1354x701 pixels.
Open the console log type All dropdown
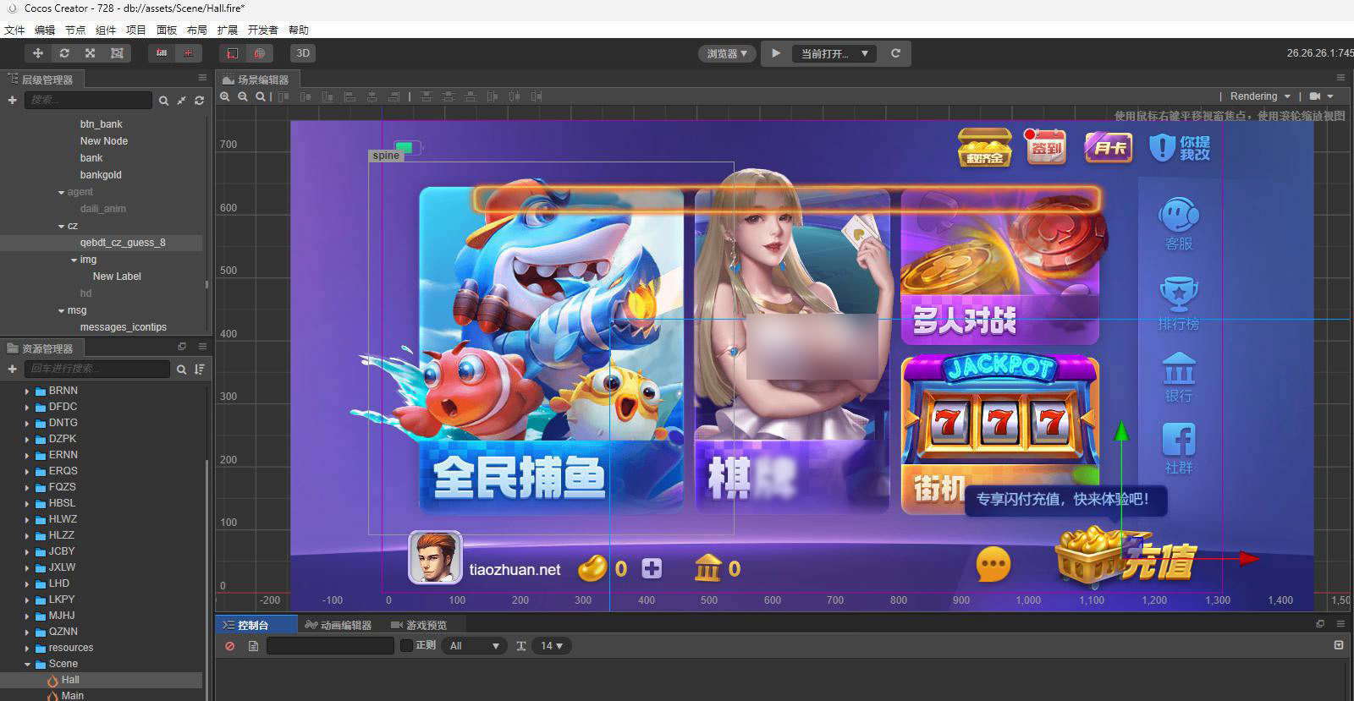(x=474, y=646)
